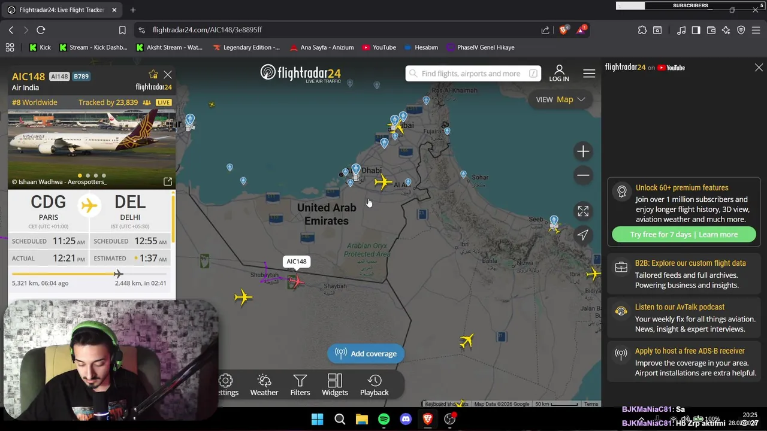
Task: Bookmark this page in address bar
Action: pyautogui.click(x=122, y=30)
